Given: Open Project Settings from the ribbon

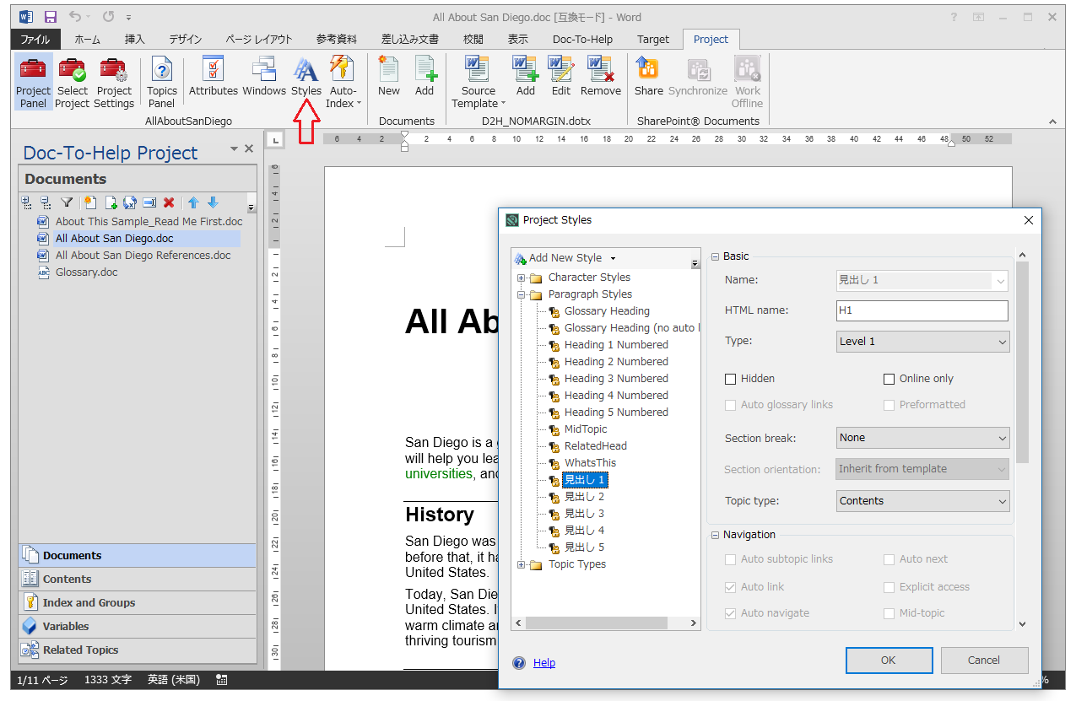Looking at the screenshot, I should tap(114, 82).
